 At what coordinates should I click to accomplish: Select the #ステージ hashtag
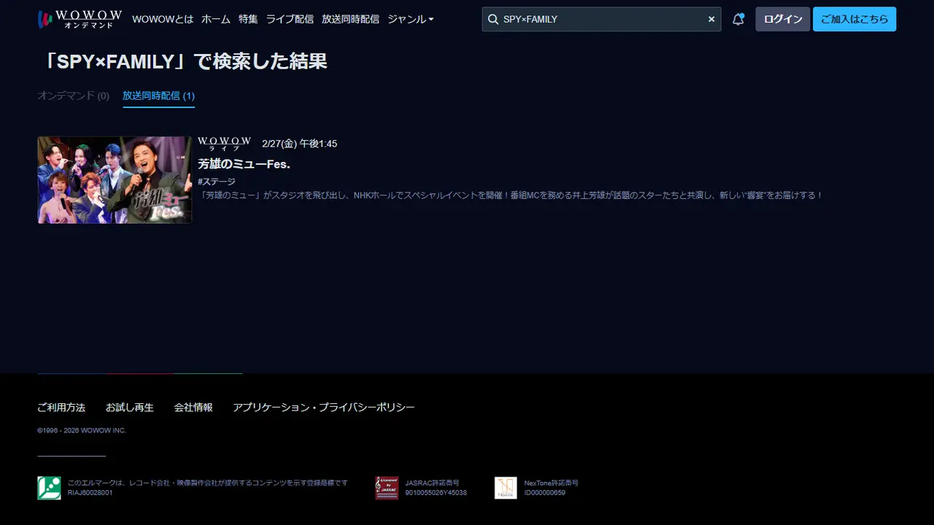pyautogui.click(x=217, y=182)
